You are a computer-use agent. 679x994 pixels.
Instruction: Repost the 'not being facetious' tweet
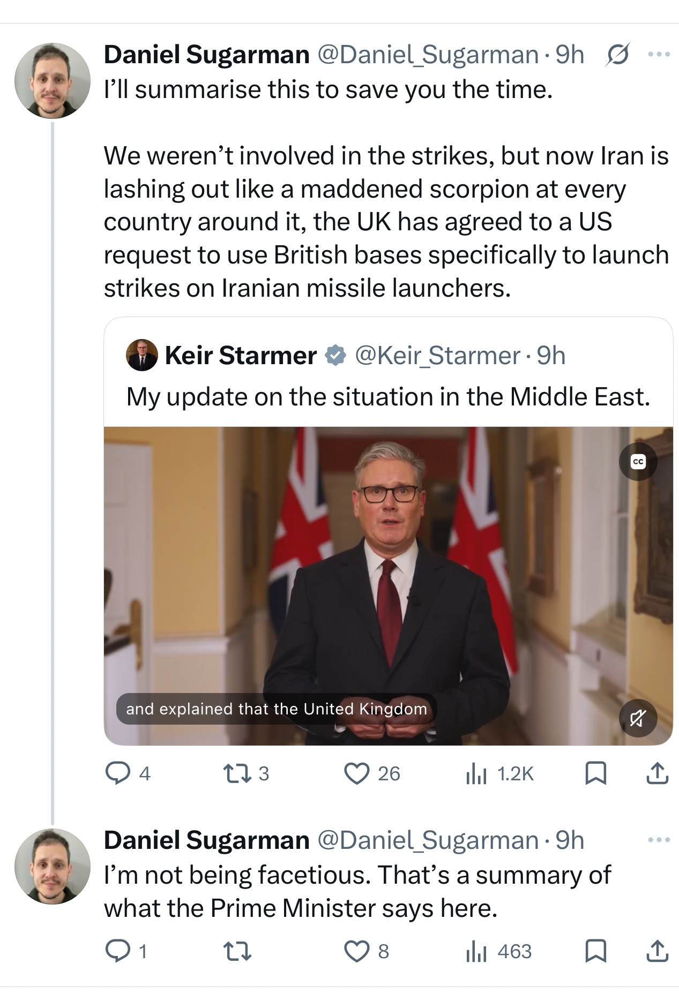pos(236,951)
